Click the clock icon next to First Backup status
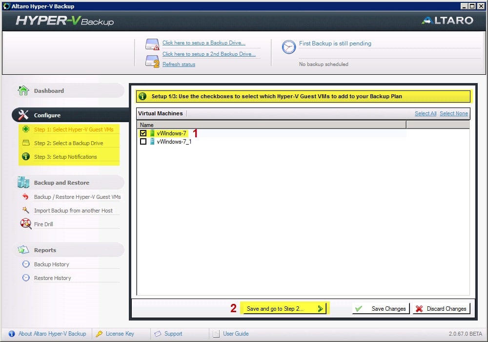488x342 pixels. (289, 47)
